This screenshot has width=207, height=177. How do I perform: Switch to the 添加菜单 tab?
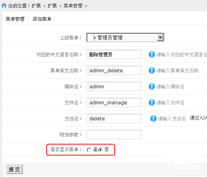(42, 19)
